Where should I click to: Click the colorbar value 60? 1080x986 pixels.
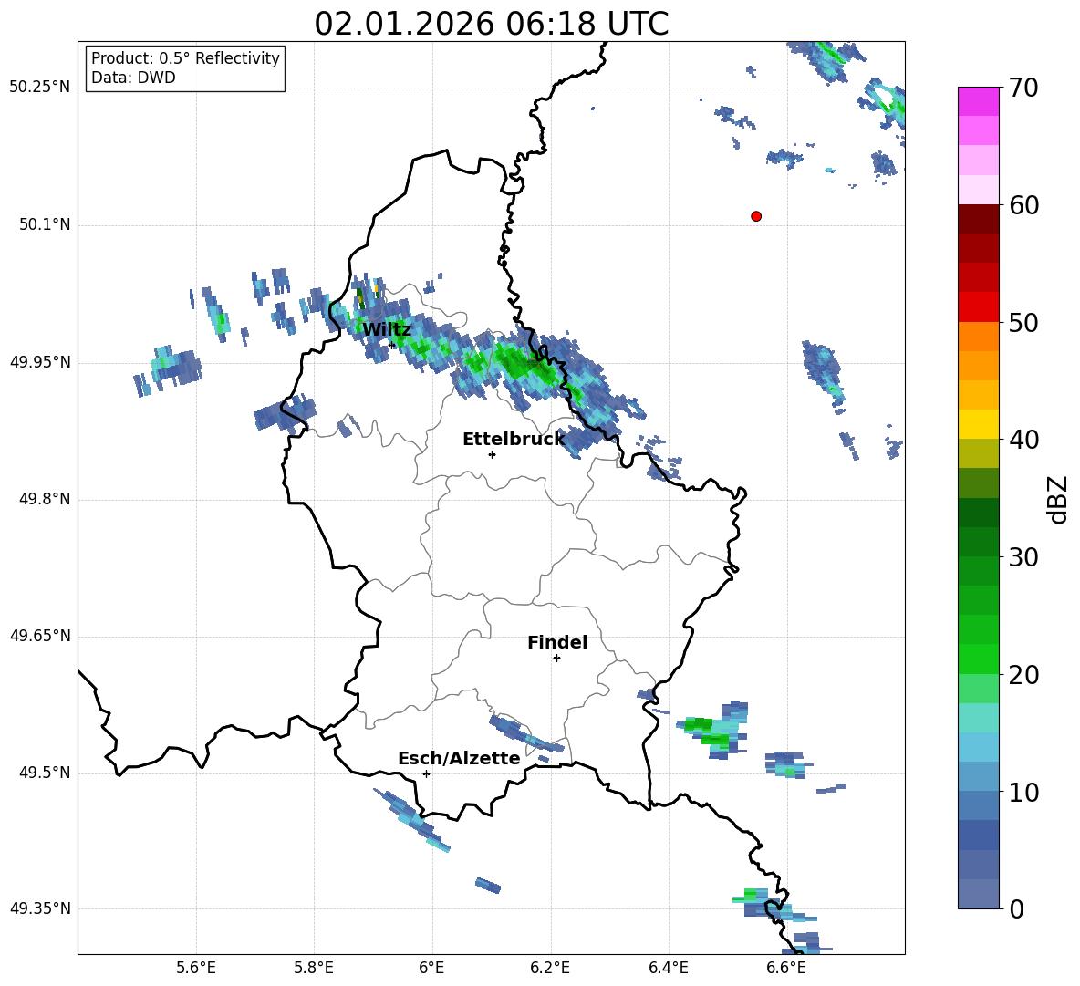1023,205
